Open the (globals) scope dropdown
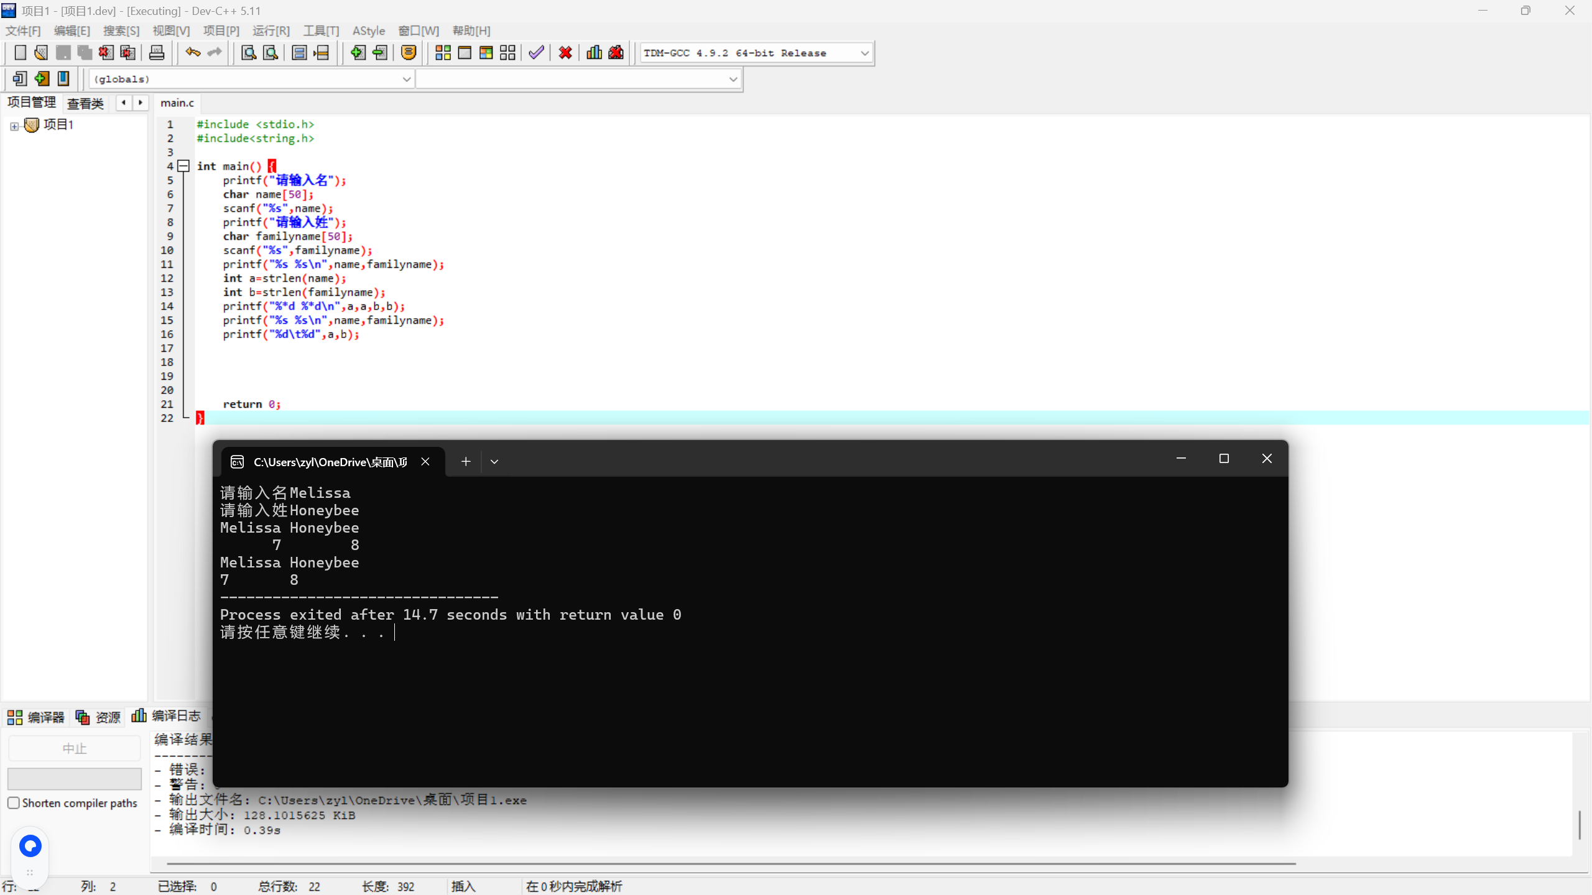This screenshot has width=1592, height=895. [406, 80]
